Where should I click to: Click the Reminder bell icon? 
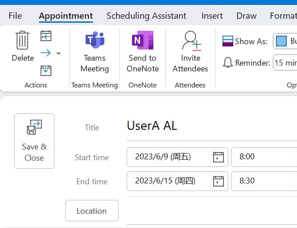tap(228, 62)
